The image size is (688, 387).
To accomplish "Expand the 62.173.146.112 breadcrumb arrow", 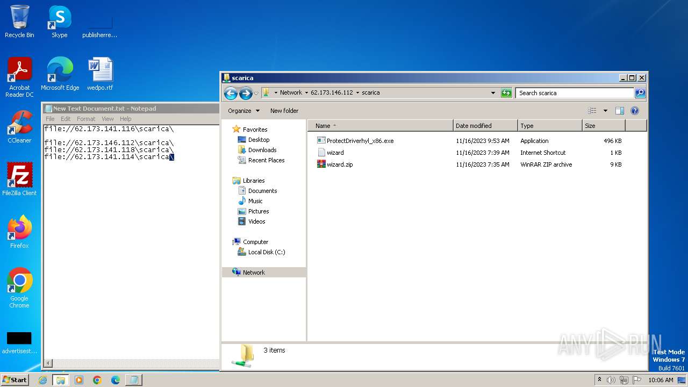I will click(x=357, y=93).
